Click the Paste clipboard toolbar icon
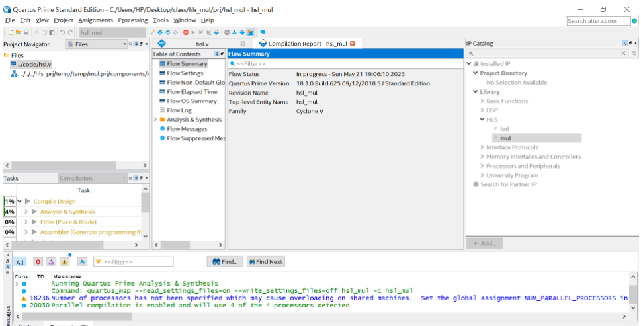641x326 pixels. click(x=52, y=32)
